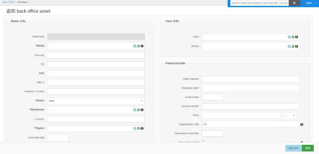This screenshot has width=319, height=154.
Task: Click the Invoice date field
Action: click(x=213, y=97)
